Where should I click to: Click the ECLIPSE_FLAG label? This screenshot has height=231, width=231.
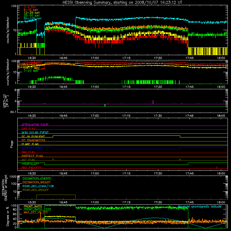pos(31,148)
